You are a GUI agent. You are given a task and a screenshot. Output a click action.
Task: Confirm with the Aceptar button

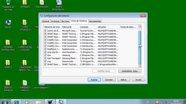tap(94, 80)
